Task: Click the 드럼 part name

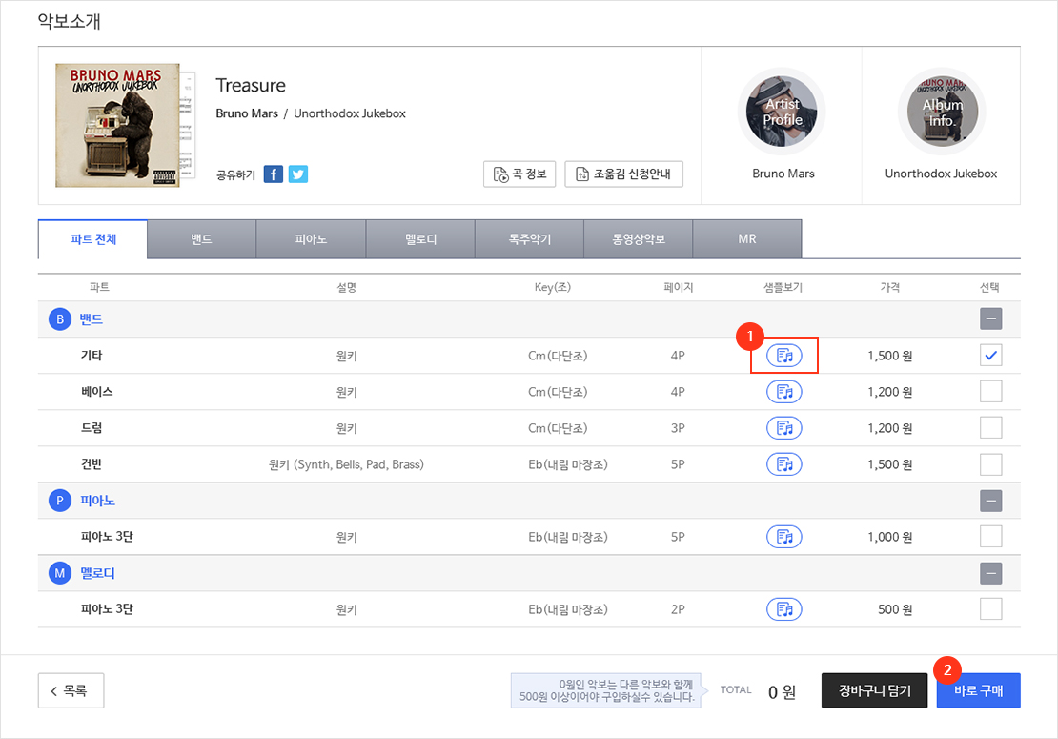Action: point(92,428)
